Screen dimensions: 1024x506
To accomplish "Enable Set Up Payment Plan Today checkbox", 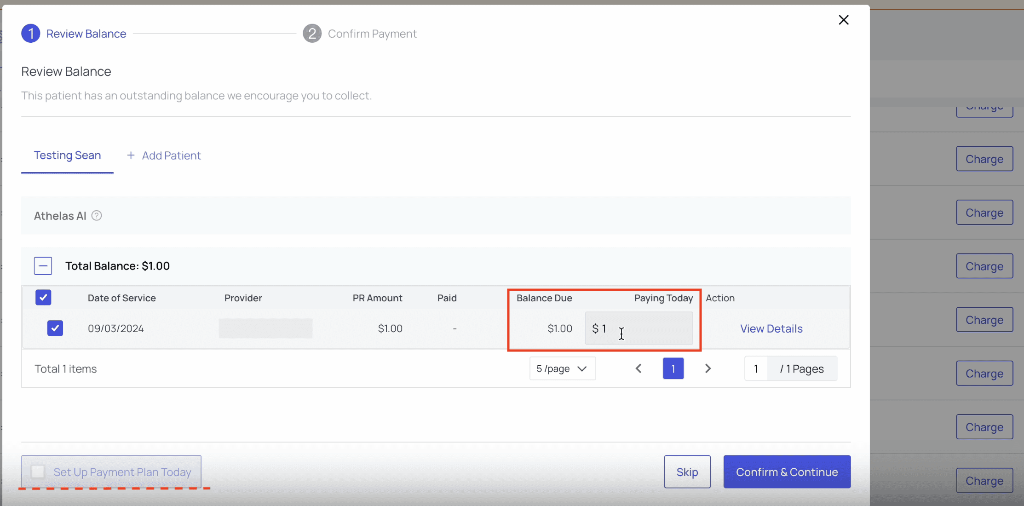I will pos(38,471).
